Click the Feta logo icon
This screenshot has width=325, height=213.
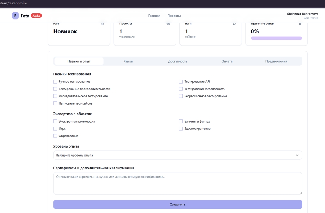[15, 16]
